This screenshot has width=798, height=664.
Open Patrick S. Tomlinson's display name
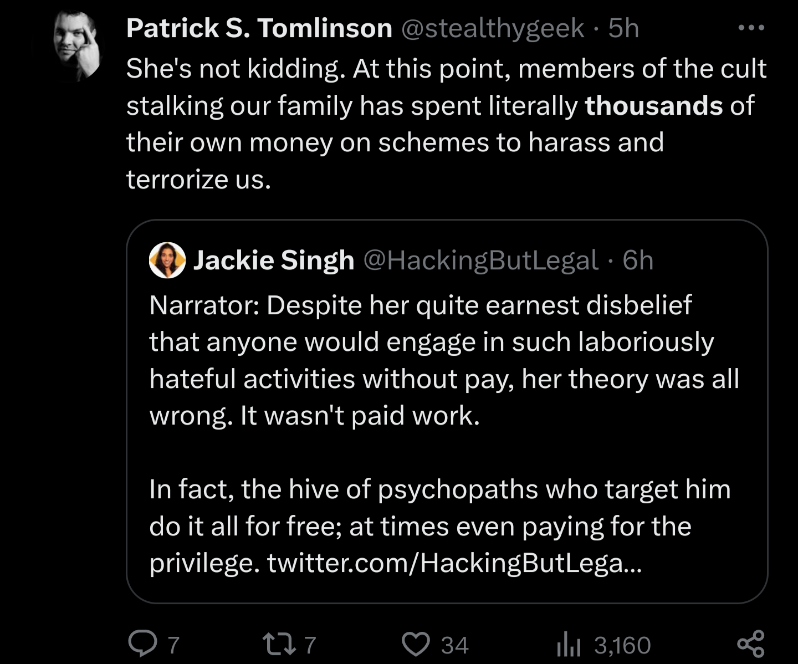point(259,28)
